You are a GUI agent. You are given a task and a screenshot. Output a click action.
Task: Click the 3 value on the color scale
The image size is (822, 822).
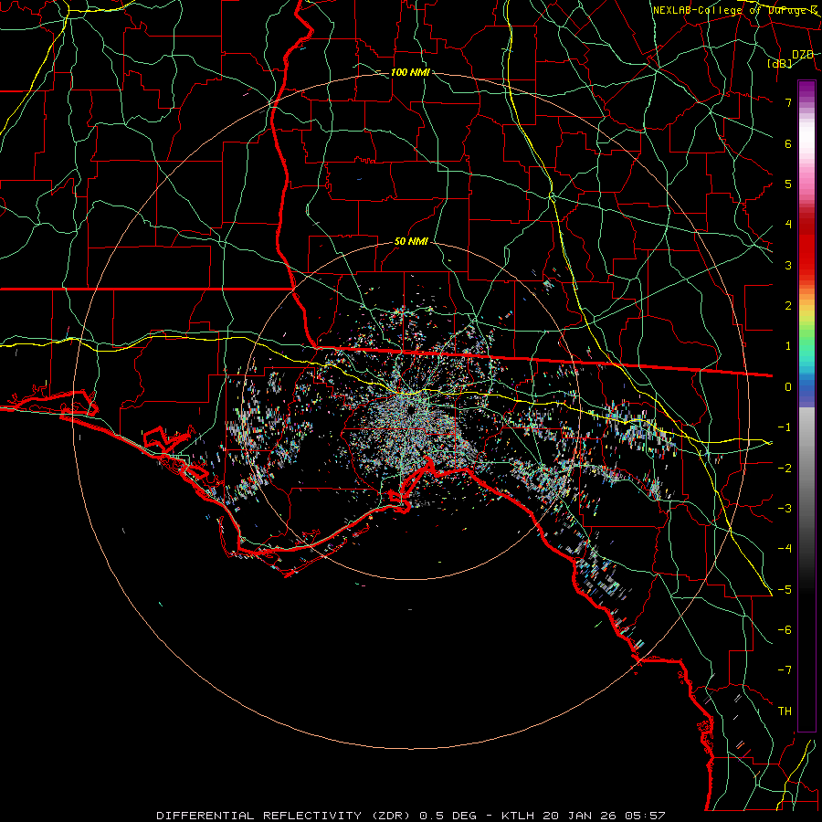click(788, 265)
